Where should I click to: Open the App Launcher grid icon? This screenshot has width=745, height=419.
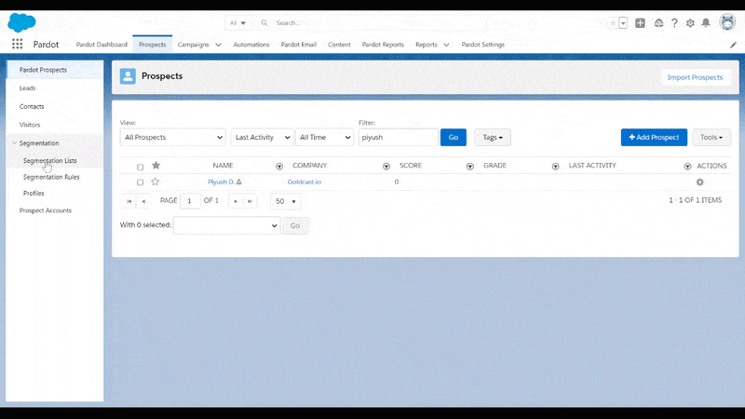coord(17,44)
